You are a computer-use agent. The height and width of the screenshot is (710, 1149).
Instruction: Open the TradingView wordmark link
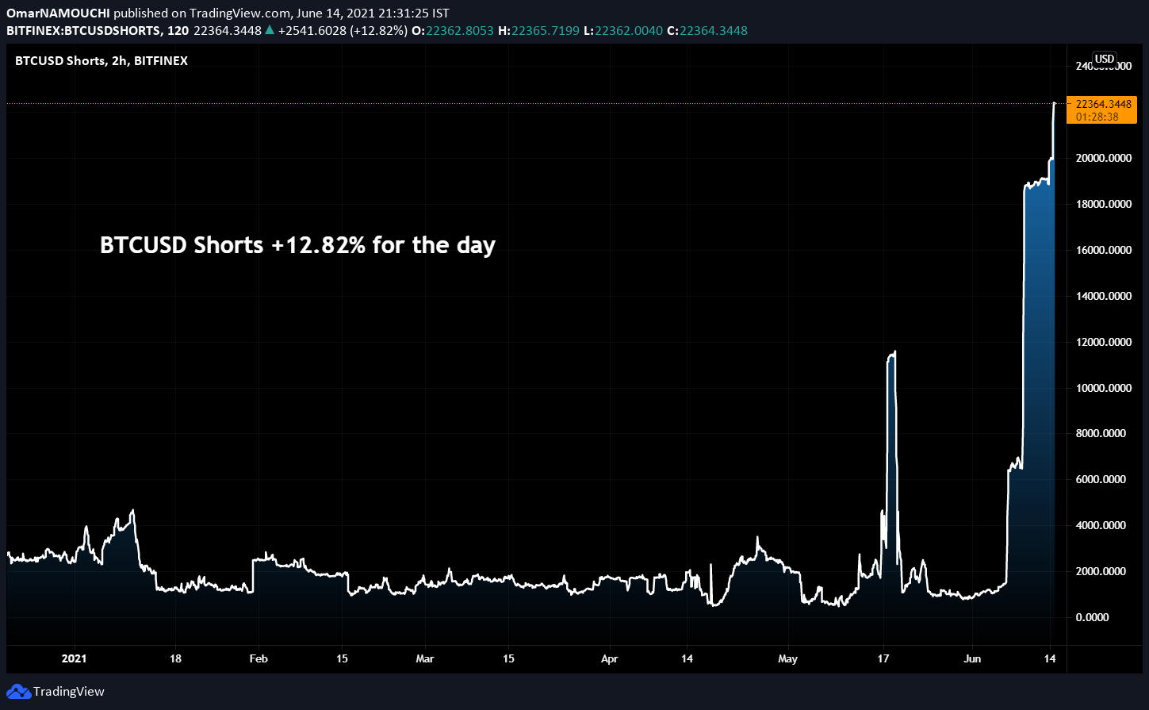click(x=69, y=692)
